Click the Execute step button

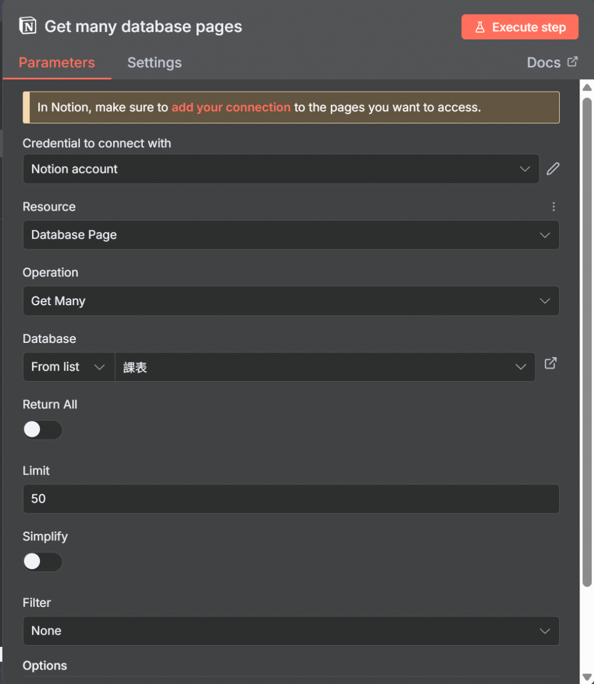(x=520, y=27)
